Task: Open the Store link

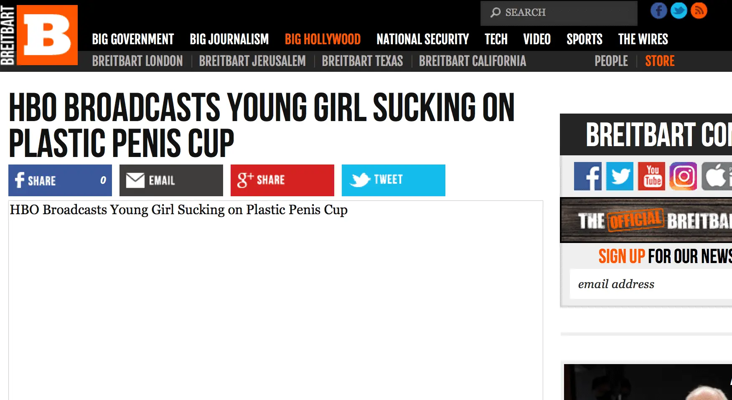Action: click(660, 61)
